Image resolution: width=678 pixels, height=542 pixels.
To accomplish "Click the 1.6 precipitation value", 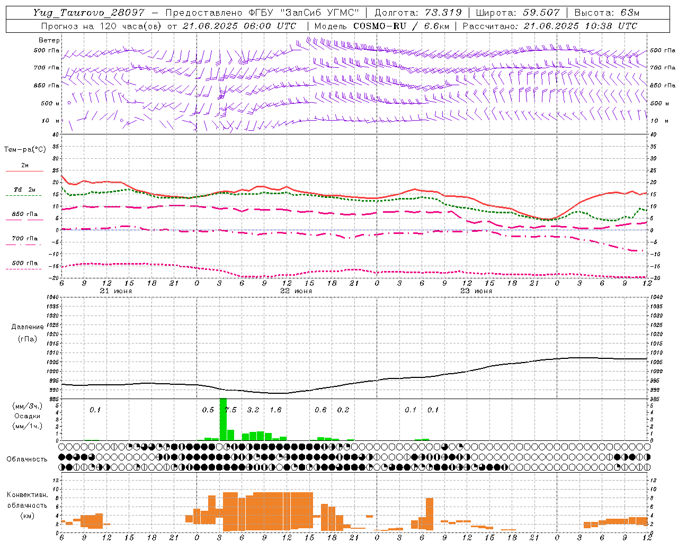I will 275,410.
